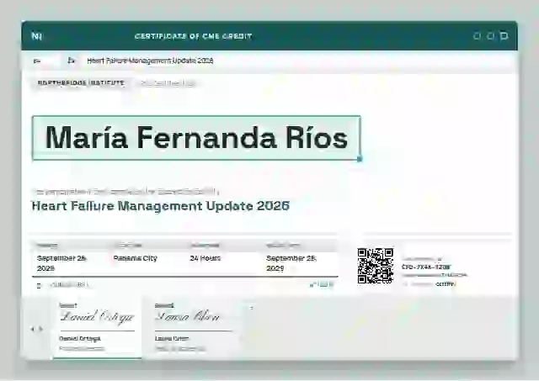
Task: Select the Laura signature card
Action: (x=195, y=327)
